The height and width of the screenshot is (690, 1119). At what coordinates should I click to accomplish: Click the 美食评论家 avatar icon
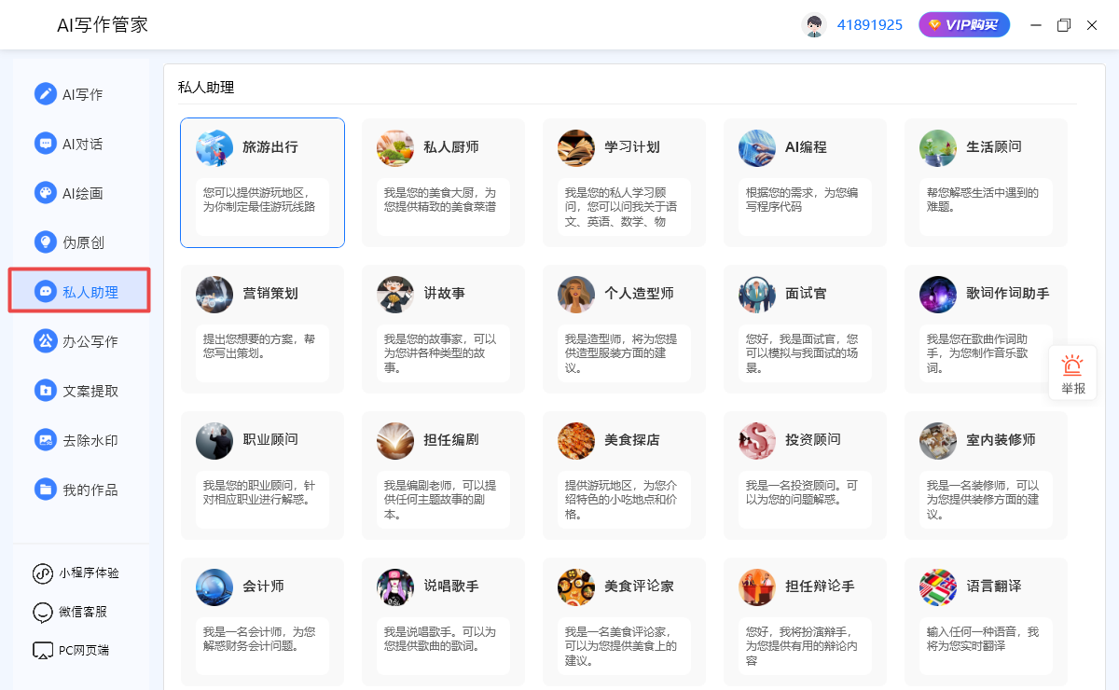(x=576, y=586)
